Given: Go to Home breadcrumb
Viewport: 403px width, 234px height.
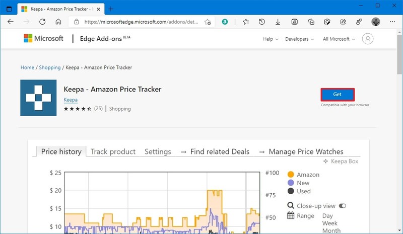Looking at the screenshot, I should tap(27, 67).
